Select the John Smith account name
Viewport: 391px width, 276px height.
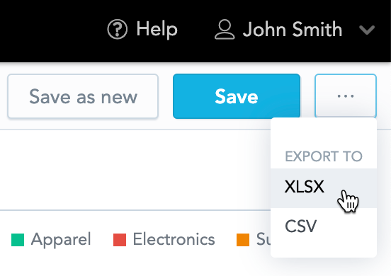pyautogui.click(x=293, y=30)
